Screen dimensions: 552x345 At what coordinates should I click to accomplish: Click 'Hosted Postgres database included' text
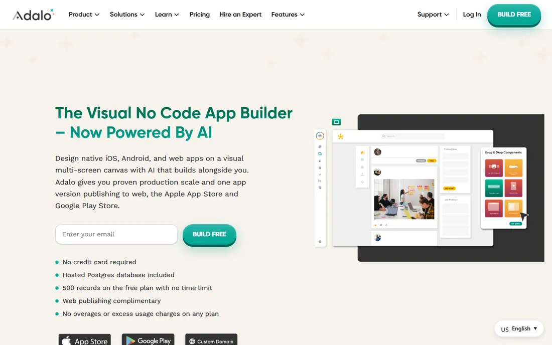tap(118, 275)
